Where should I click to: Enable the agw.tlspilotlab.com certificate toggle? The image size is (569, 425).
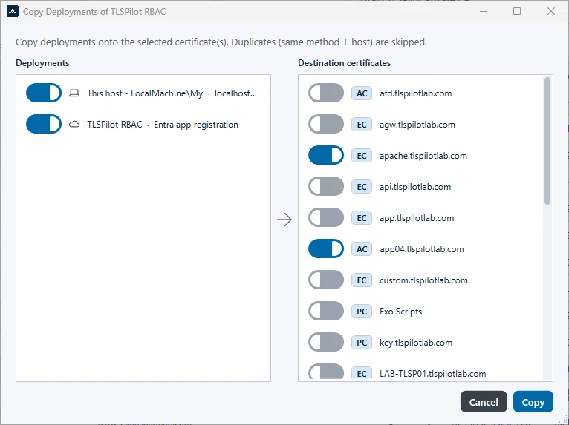click(326, 124)
